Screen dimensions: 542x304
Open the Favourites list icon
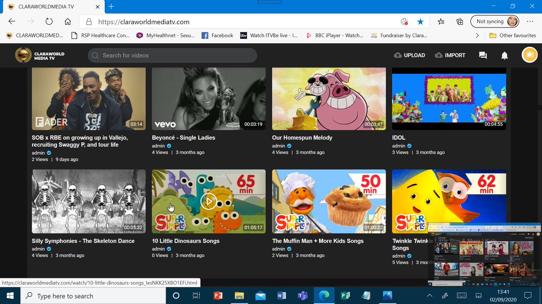click(x=441, y=22)
